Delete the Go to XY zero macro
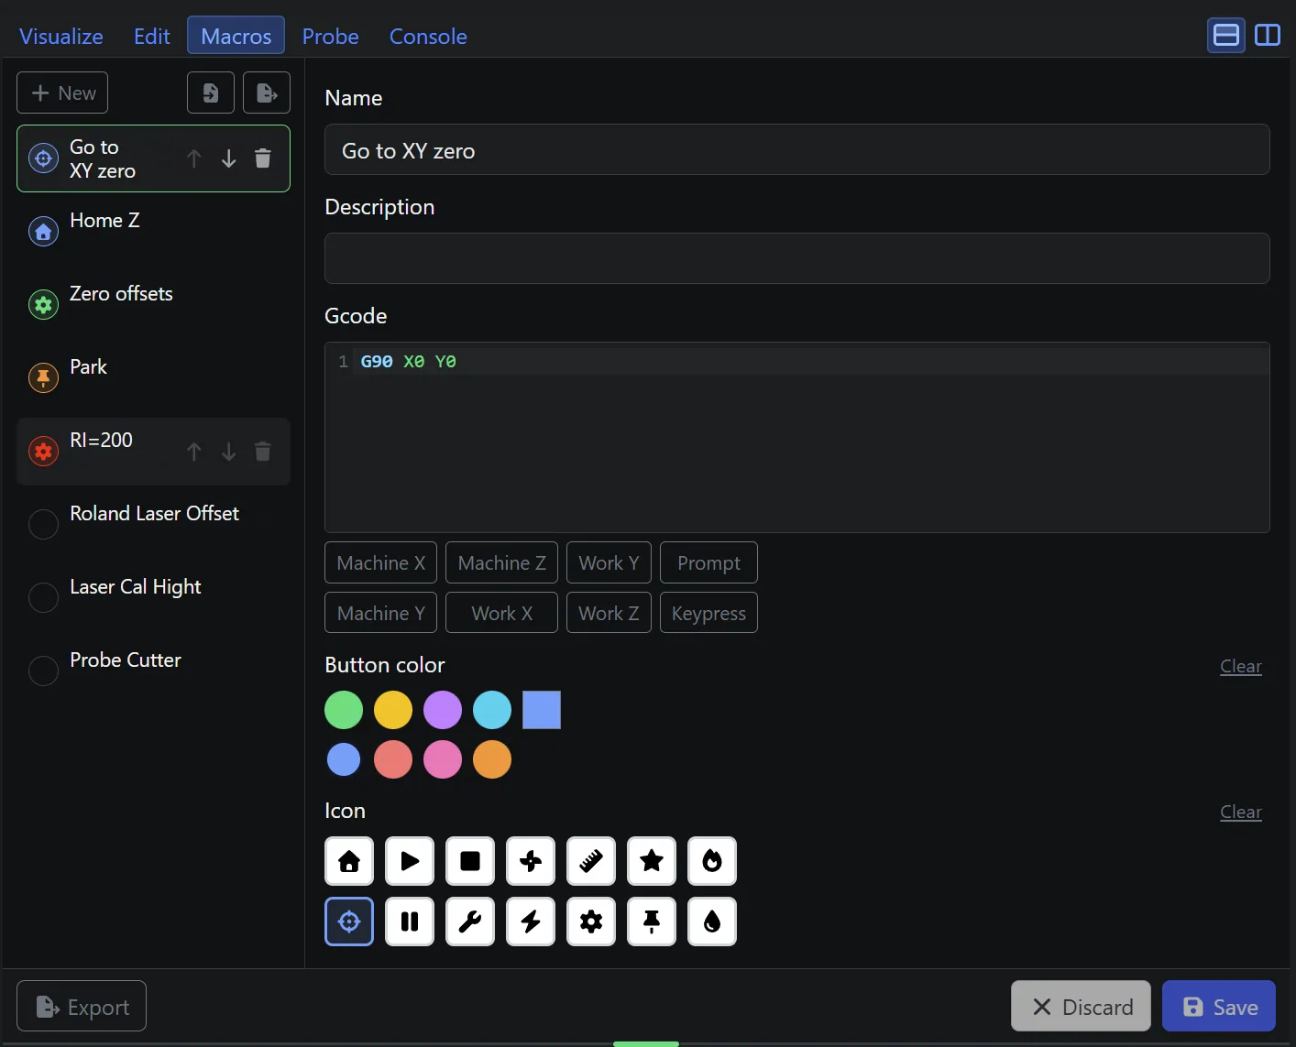This screenshot has width=1296, height=1047. click(263, 158)
